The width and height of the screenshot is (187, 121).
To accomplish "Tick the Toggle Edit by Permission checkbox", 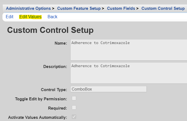I will point(74,98).
